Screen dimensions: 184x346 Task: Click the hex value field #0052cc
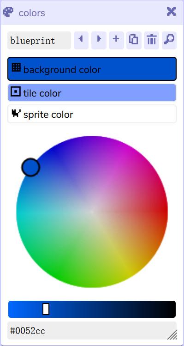click(x=92, y=331)
